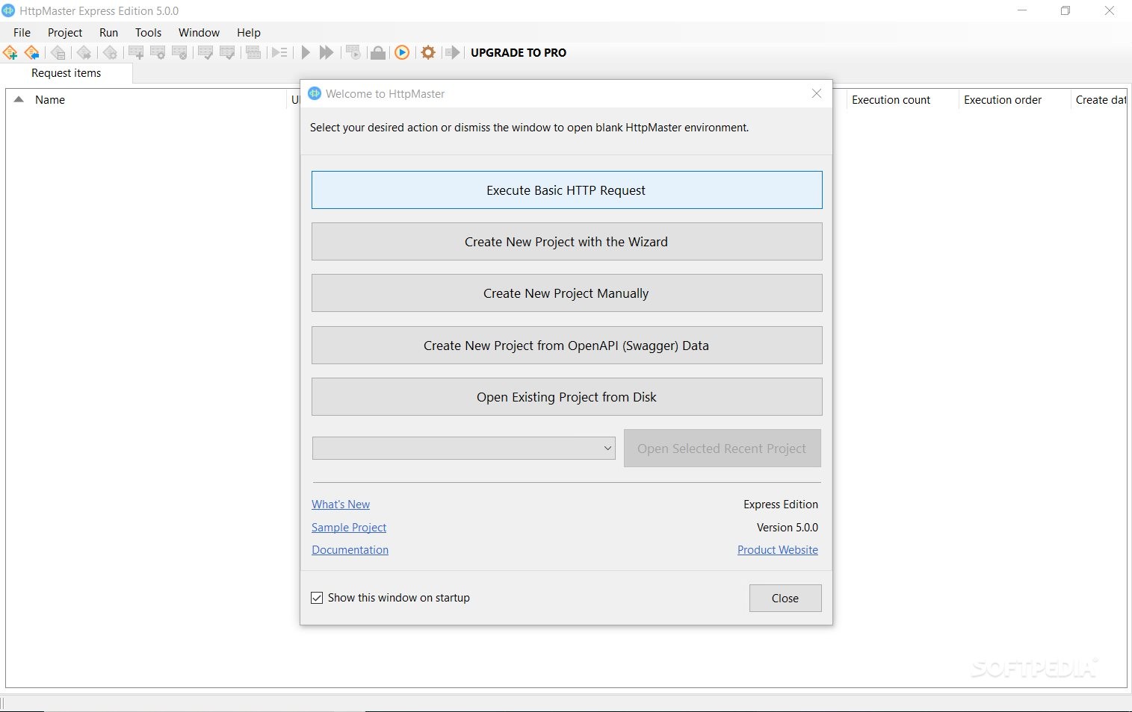Open the Tools menu
The image size is (1132, 712).
[148, 32]
